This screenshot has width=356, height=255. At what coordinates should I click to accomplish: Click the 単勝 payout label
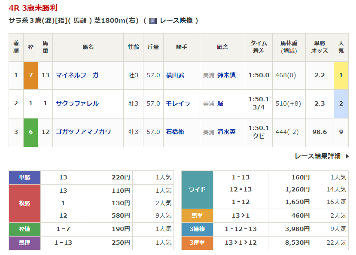24,177
